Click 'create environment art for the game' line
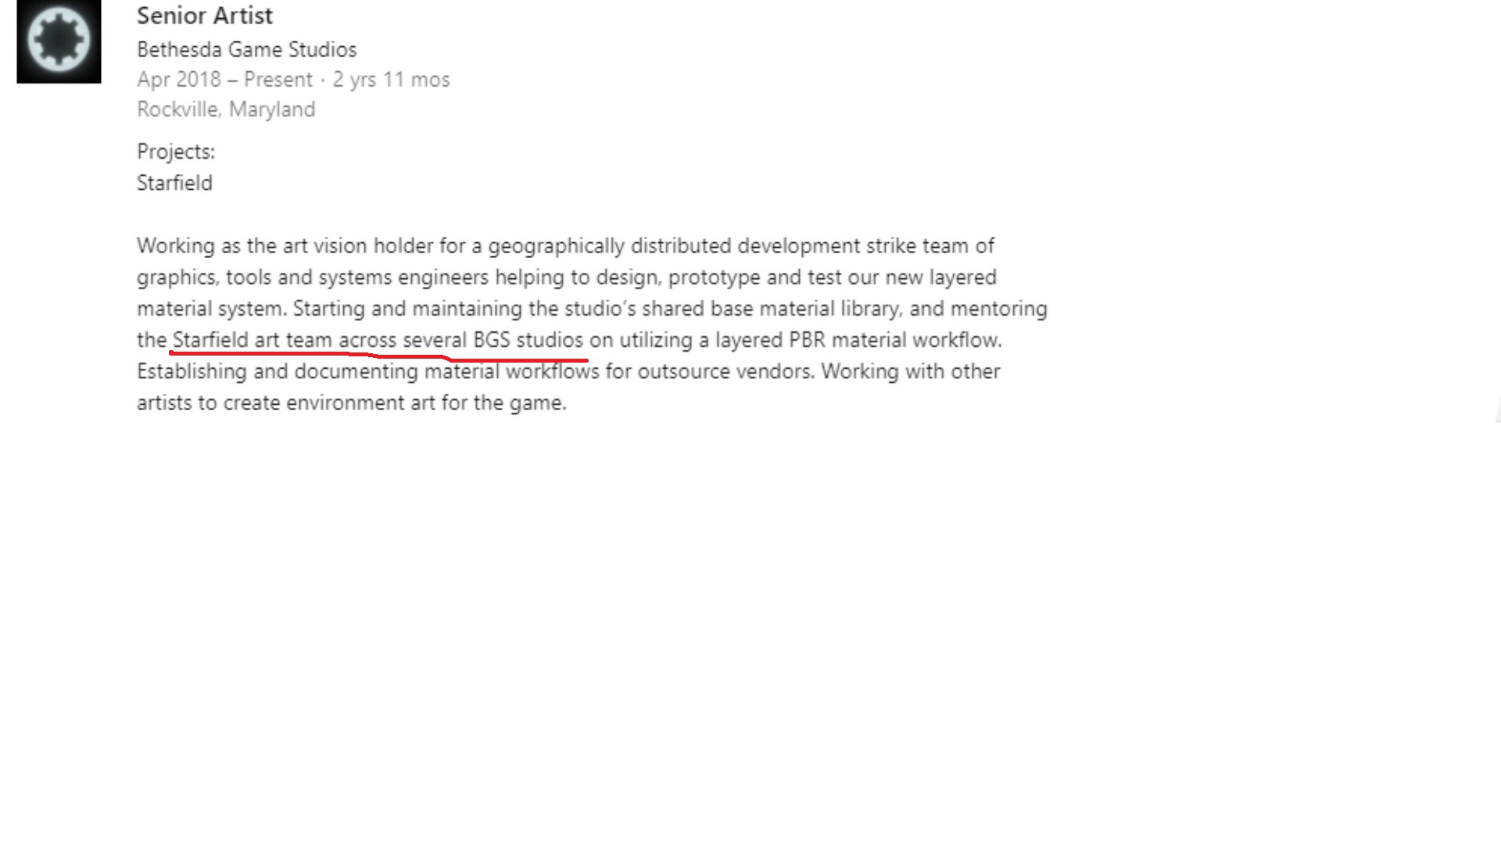This screenshot has width=1501, height=844. pos(395,403)
